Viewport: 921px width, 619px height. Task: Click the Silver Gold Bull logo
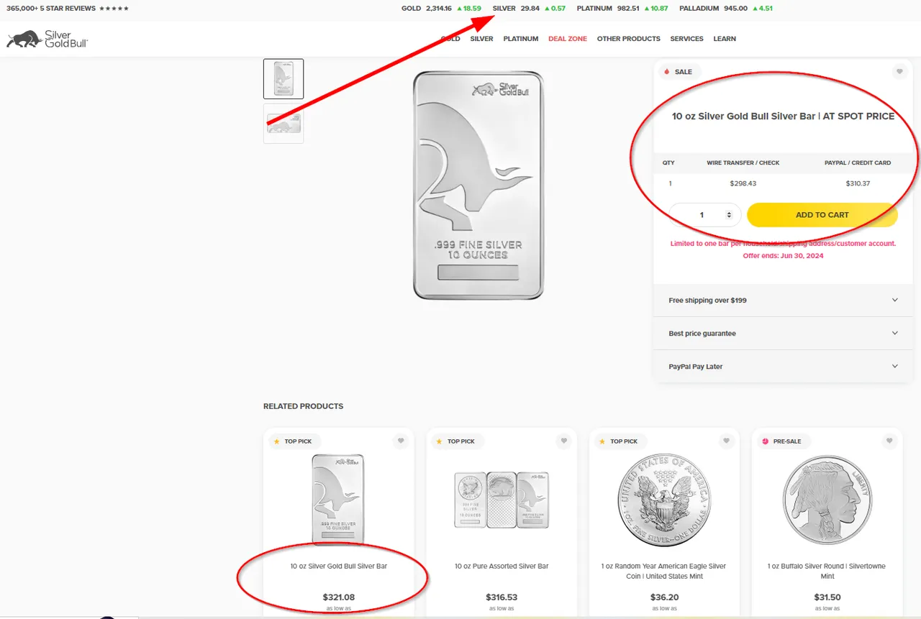tap(47, 39)
